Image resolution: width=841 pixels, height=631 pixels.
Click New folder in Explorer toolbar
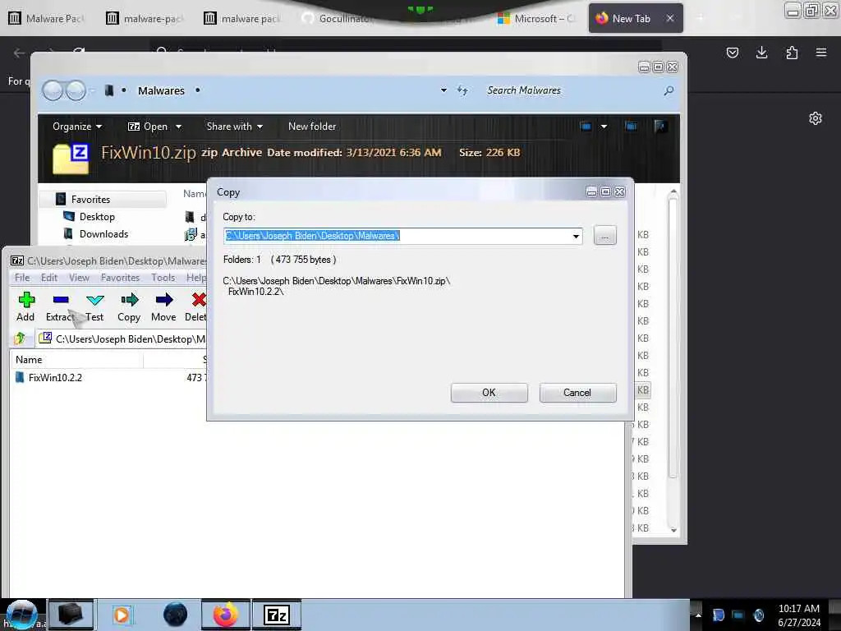[312, 127]
